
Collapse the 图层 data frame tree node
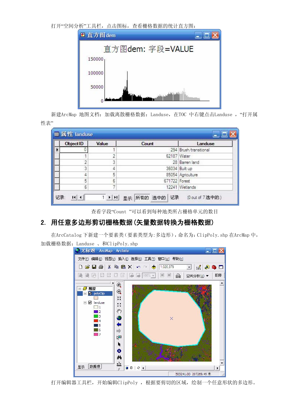(x=79, y=289)
